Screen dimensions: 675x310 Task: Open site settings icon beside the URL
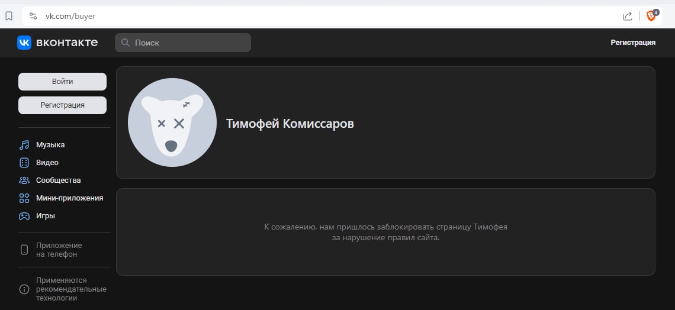(33, 16)
